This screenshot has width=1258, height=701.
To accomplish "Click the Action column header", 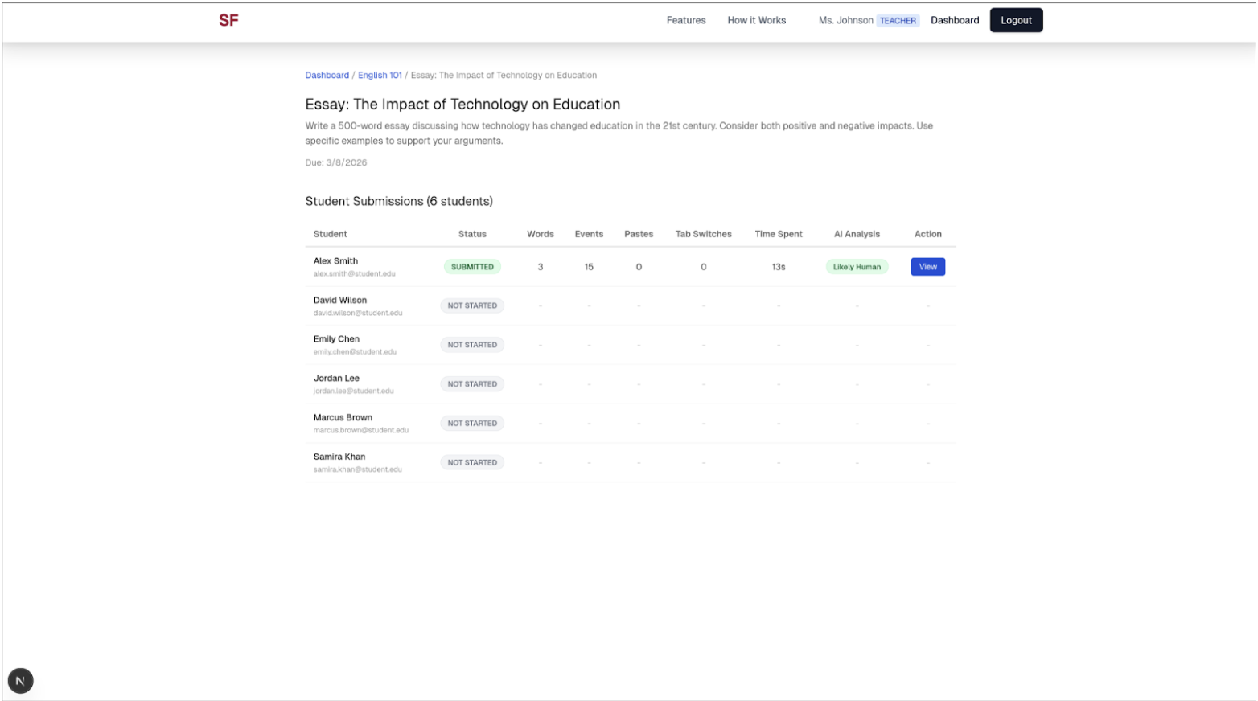I will tap(927, 234).
